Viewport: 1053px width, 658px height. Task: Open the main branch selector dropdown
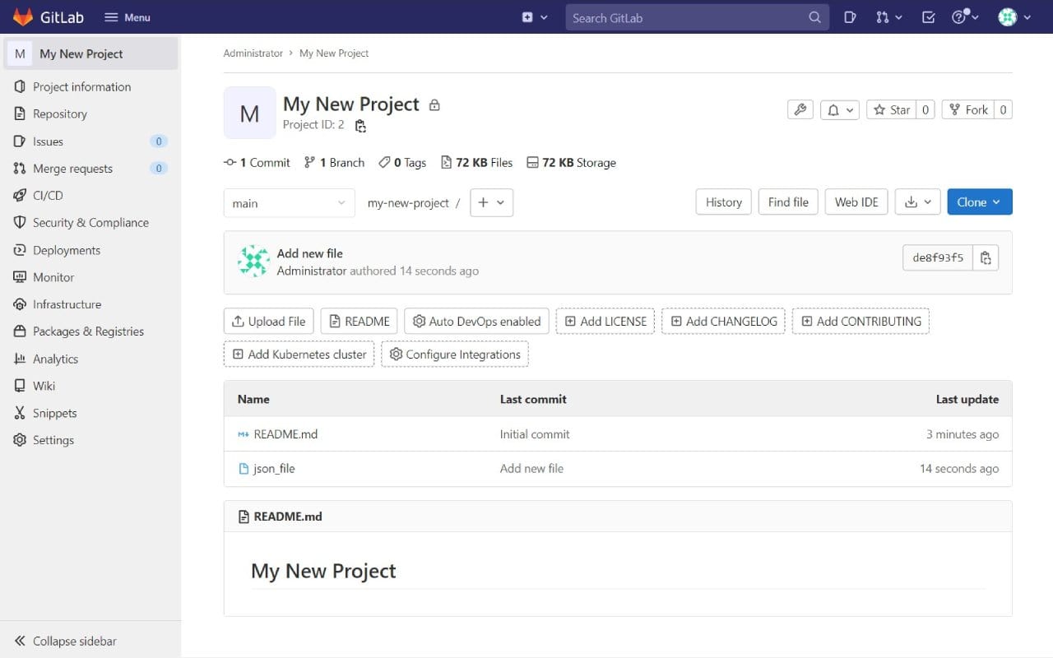click(x=289, y=202)
